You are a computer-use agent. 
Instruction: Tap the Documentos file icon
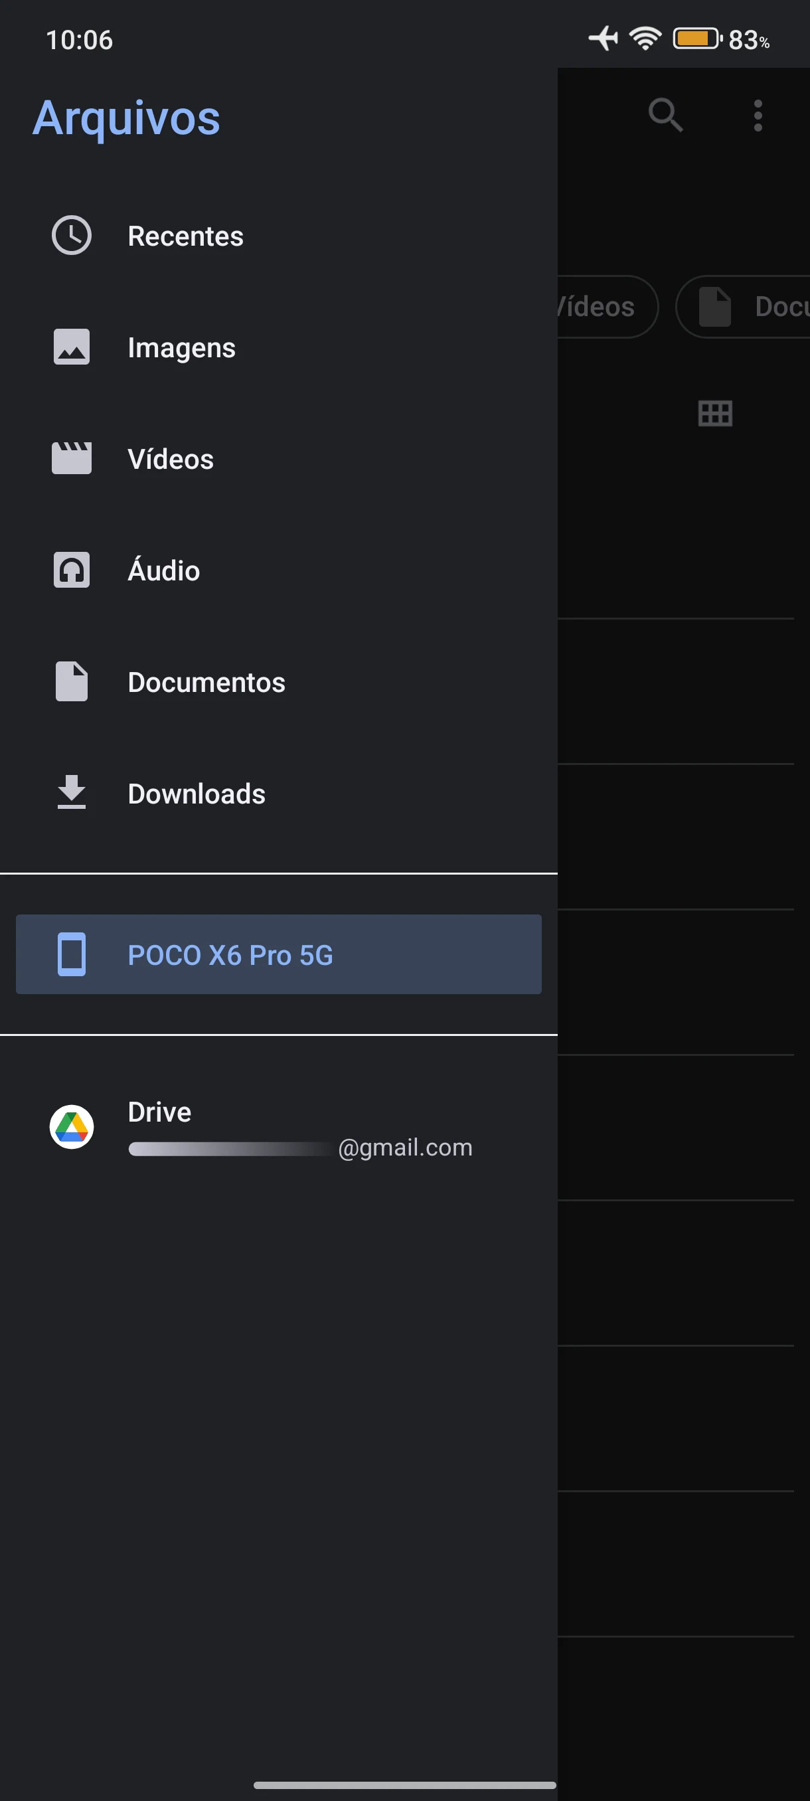click(71, 681)
